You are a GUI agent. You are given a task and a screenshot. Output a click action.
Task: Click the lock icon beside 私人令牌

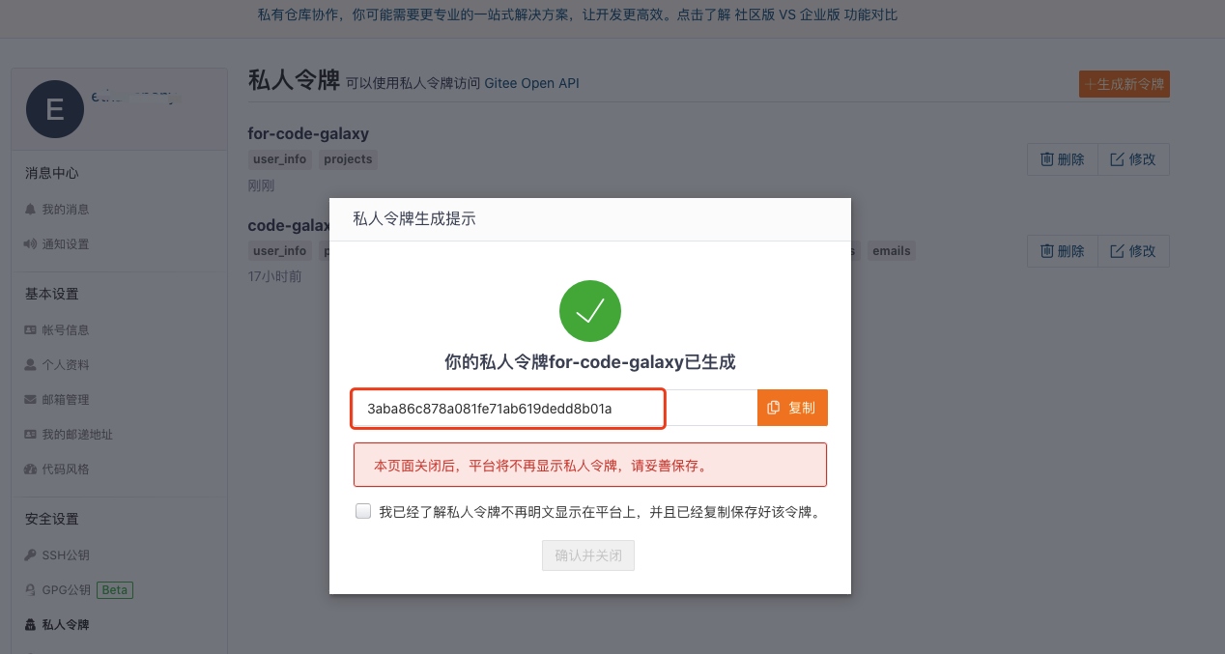click(x=30, y=625)
